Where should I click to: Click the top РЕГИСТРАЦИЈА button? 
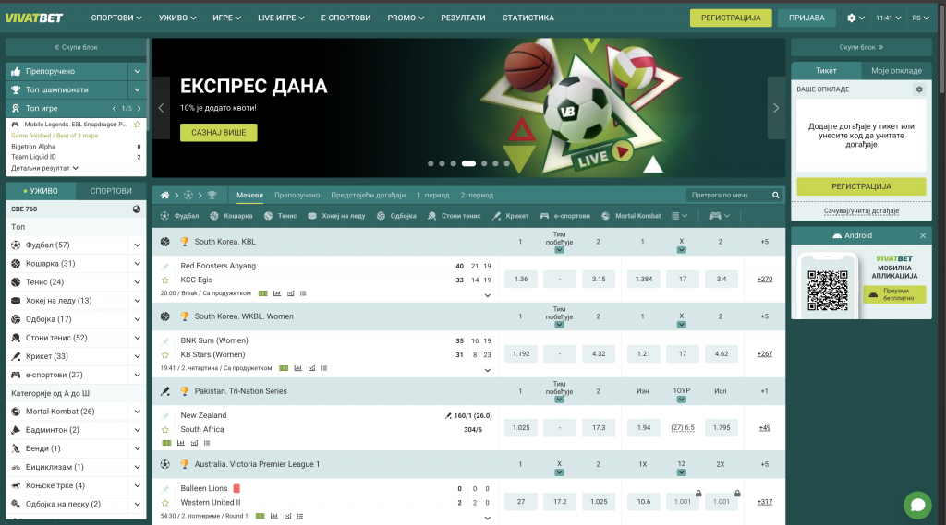click(x=731, y=18)
